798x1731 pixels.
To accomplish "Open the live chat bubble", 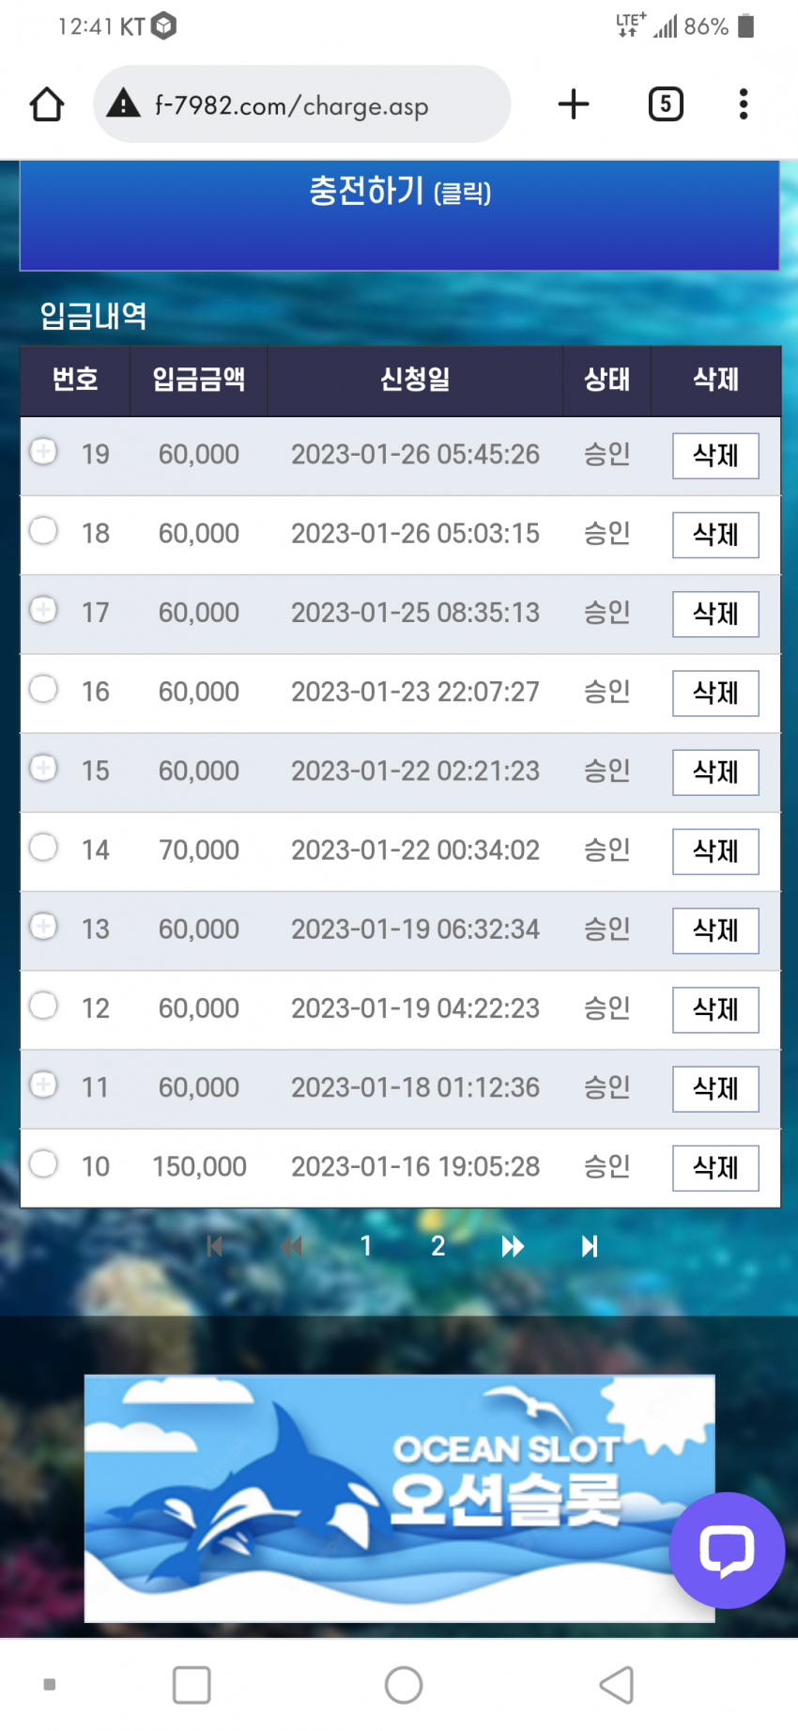I will [727, 1550].
